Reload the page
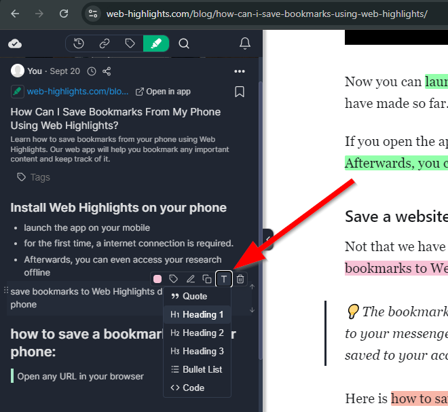The width and height of the screenshot is (448, 412). tap(63, 14)
